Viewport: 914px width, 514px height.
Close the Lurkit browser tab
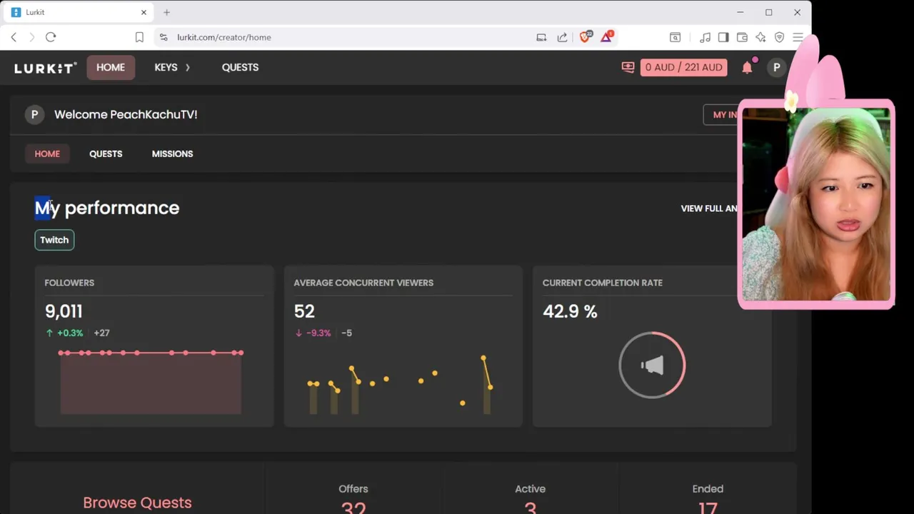pos(144,12)
